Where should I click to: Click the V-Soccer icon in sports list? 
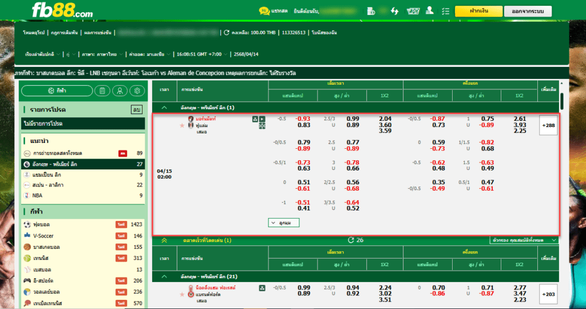tap(27, 236)
